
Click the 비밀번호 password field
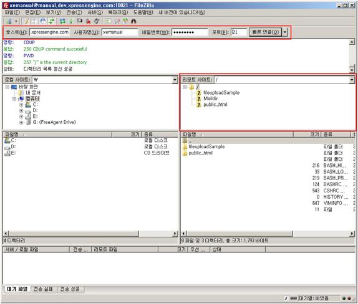pyautogui.click(x=190, y=32)
